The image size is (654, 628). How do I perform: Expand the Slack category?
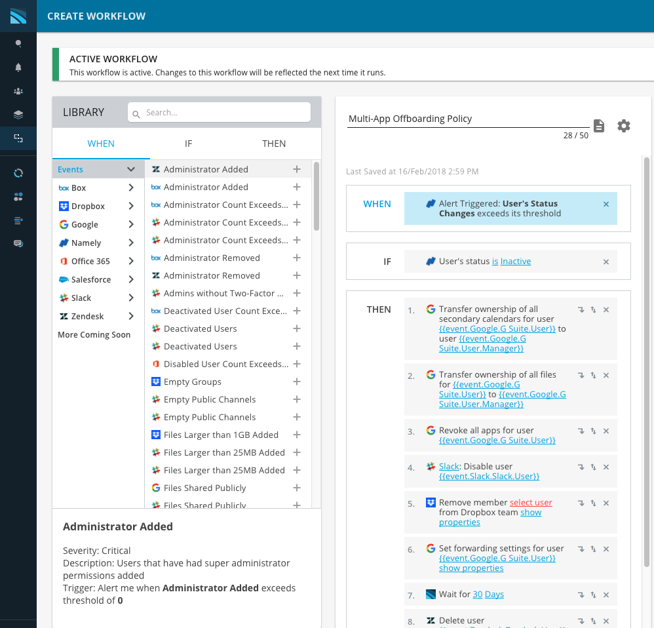coord(131,298)
